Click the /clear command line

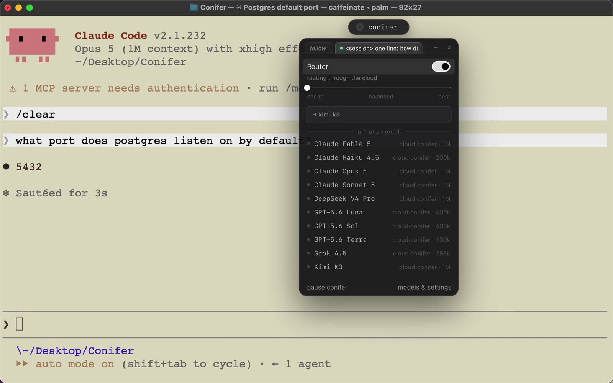pyautogui.click(x=305, y=114)
